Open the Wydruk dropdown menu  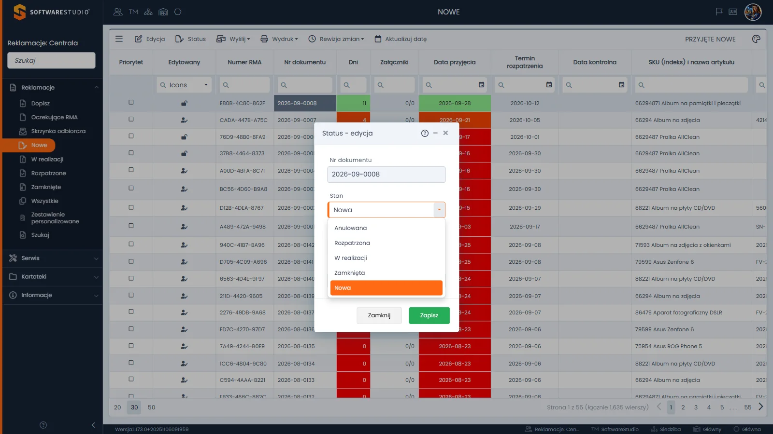pyautogui.click(x=279, y=39)
